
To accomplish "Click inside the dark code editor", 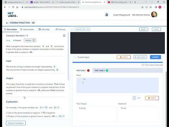I will click(118, 43).
